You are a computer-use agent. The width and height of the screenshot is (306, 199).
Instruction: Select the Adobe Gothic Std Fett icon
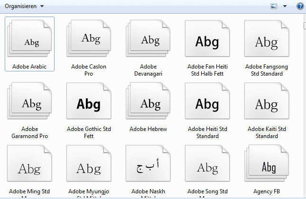89,101
